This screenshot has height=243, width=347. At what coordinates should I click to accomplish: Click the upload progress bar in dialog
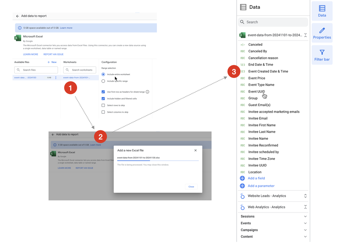pos(158,160)
